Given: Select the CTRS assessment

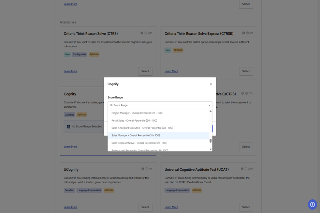Looking at the screenshot, I should [x=145, y=71].
